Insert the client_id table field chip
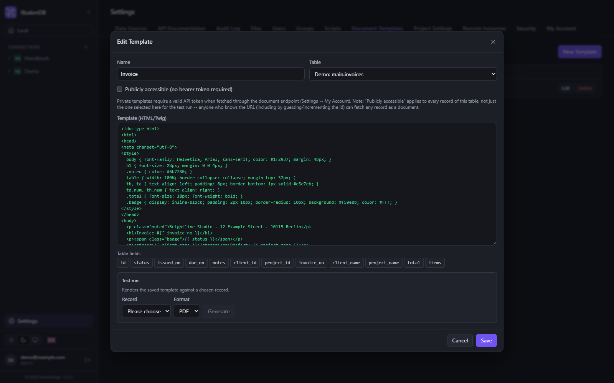Image resolution: width=614 pixels, height=383 pixels. (x=245, y=263)
